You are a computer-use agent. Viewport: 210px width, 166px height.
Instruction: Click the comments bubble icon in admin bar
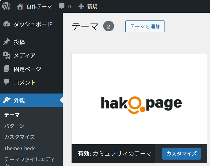[62, 6]
